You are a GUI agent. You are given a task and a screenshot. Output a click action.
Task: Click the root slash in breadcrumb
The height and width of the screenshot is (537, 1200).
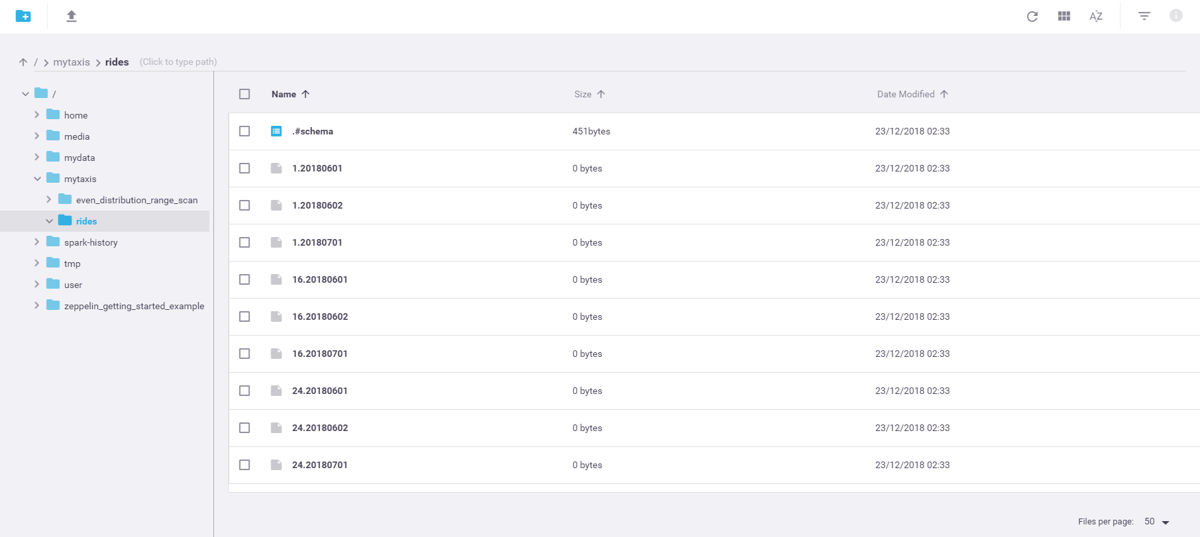[x=36, y=62]
